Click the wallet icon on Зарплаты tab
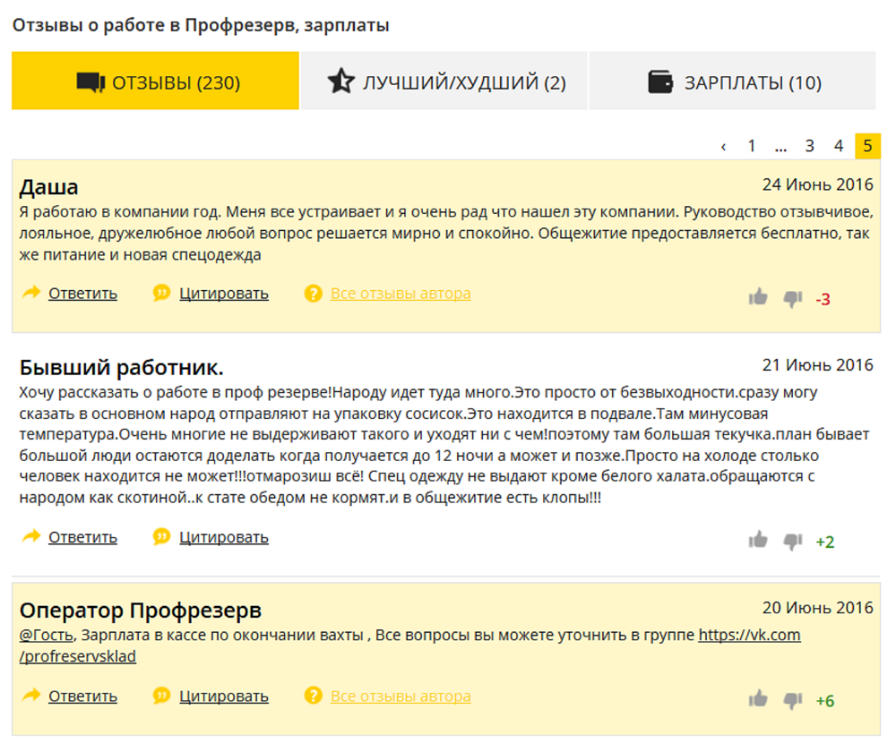This screenshot has width=896, height=752. pos(660,81)
